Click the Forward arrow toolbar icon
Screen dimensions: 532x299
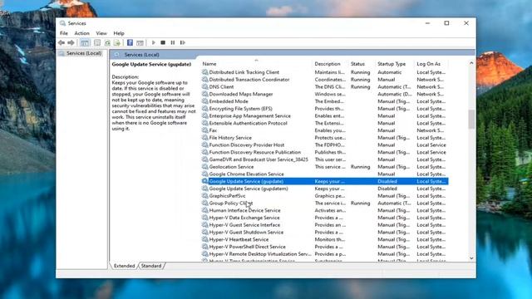[71, 42]
